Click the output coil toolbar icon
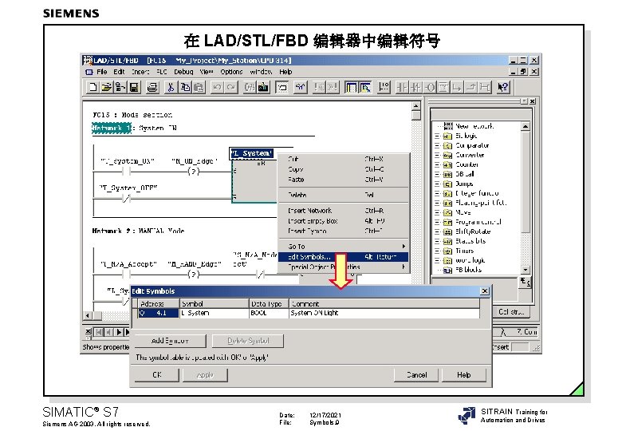 click(x=430, y=87)
